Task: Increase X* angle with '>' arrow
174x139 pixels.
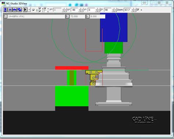Action: point(82,10)
